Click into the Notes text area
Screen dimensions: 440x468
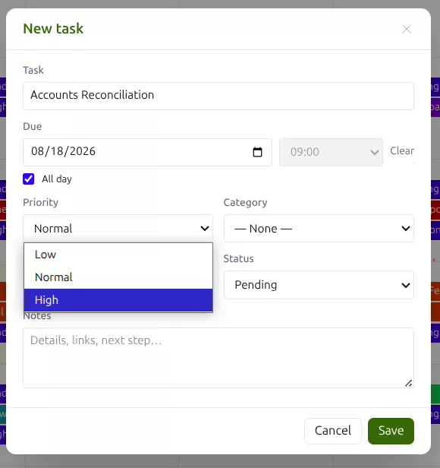tap(218, 358)
